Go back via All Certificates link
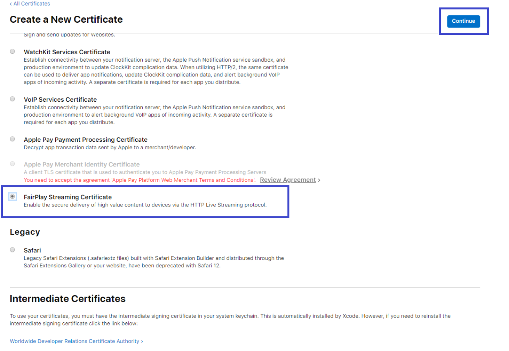Viewport: 509px width, 351px height. click(x=30, y=4)
